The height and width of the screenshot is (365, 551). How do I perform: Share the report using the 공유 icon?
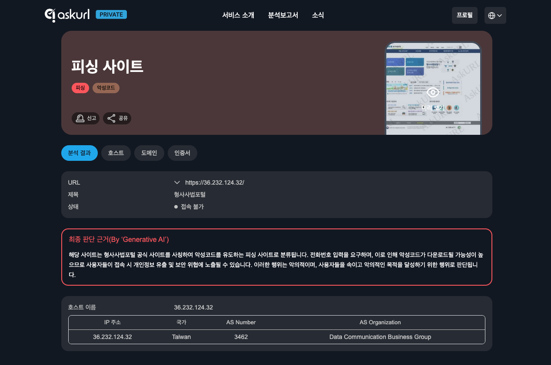[x=117, y=118]
